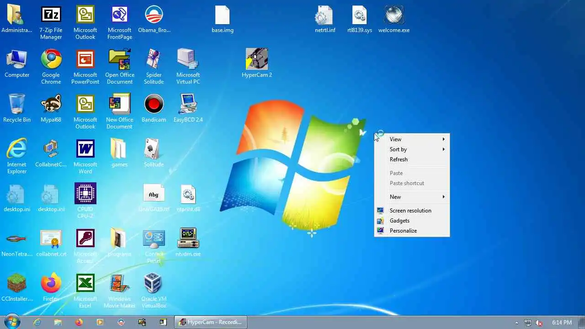Select the Obama_Bro... desktop icon
Viewport: 585px width, 329px height.
[154, 19]
